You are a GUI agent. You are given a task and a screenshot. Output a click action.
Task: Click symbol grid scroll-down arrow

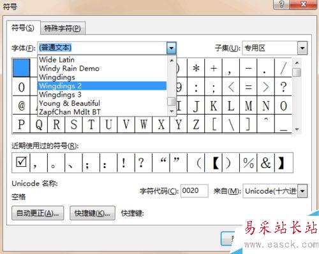[x=297, y=129]
